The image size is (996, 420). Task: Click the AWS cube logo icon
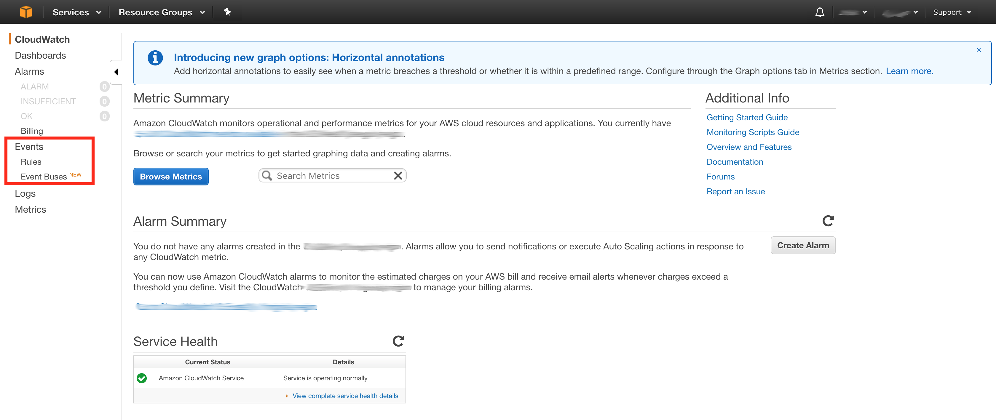click(x=26, y=12)
